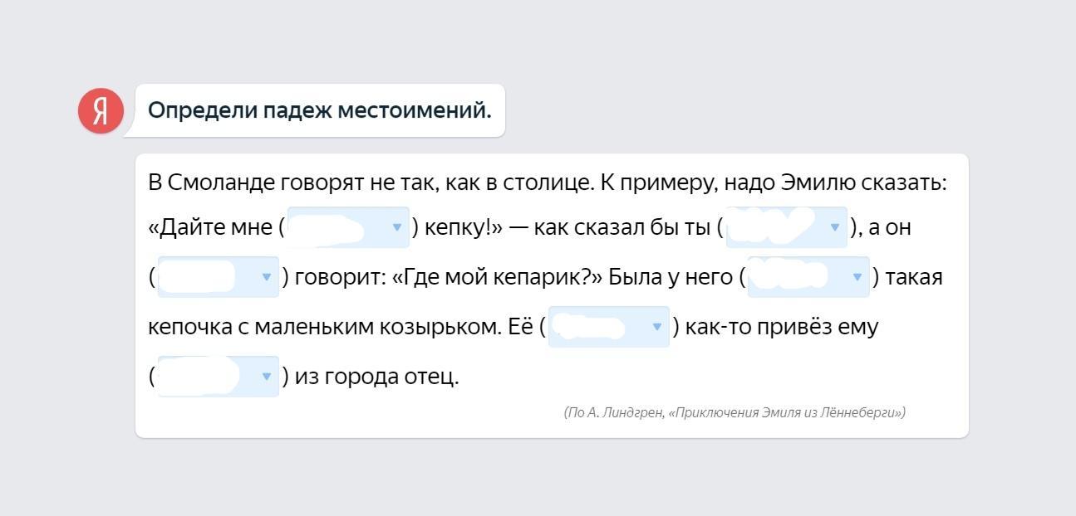Open the case dropdown before "говорит"
This screenshot has width=1076, height=516.
(217, 277)
